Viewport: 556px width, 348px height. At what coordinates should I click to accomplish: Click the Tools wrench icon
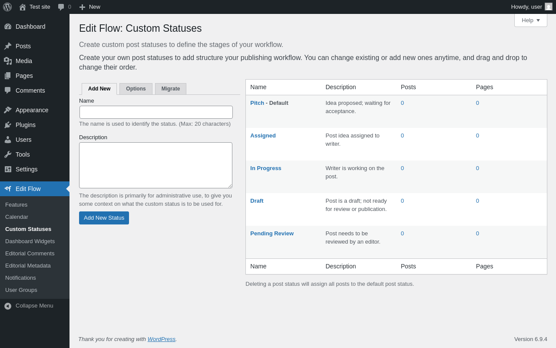coord(8,154)
